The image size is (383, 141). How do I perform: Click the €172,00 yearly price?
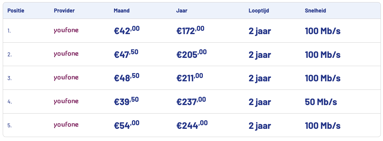(191, 31)
